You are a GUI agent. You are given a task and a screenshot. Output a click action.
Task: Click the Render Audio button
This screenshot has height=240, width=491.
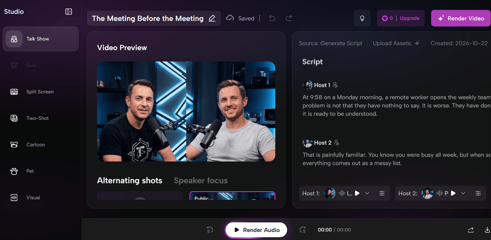256,230
